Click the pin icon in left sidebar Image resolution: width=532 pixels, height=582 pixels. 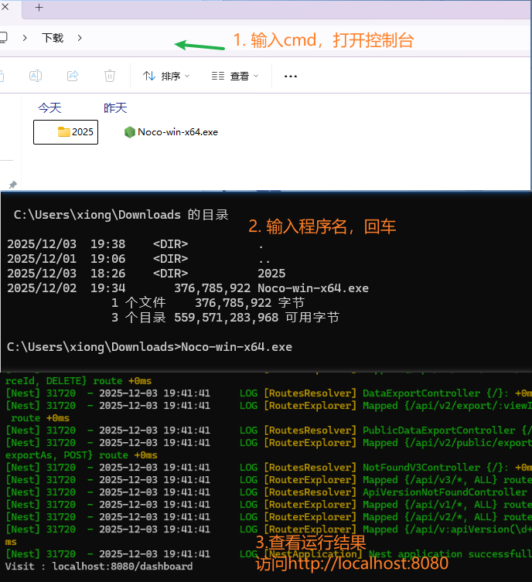(12, 185)
